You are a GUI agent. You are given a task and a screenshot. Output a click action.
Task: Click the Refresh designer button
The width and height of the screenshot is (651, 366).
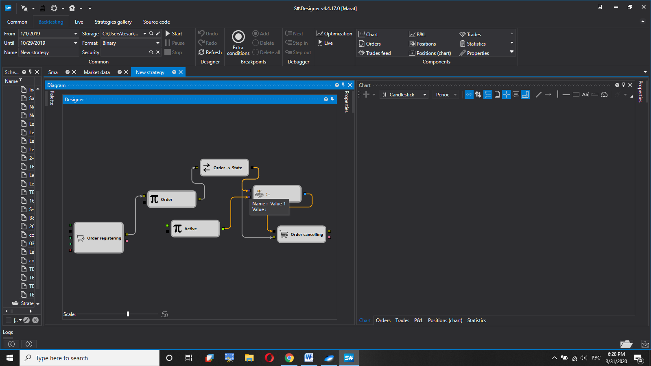point(210,52)
